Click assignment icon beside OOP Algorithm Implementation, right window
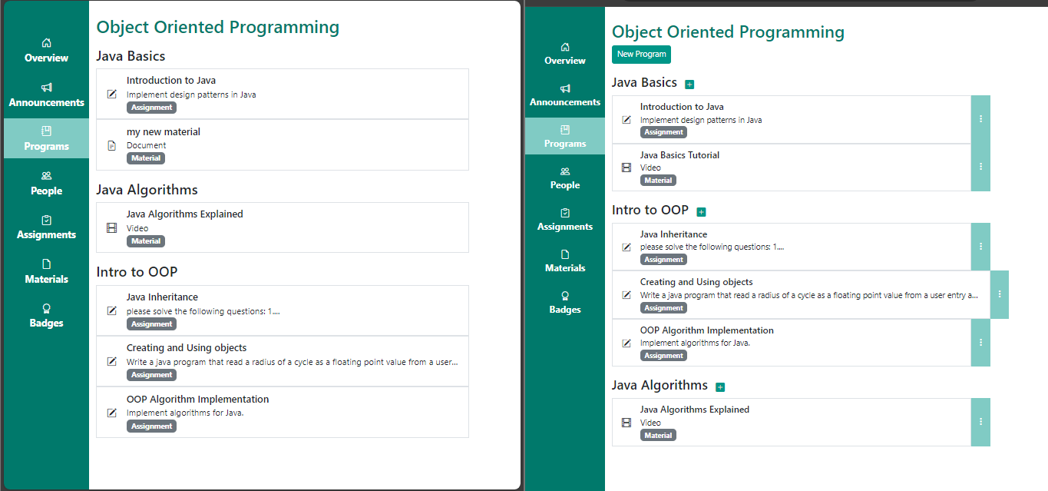1048x491 pixels. click(626, 343)
